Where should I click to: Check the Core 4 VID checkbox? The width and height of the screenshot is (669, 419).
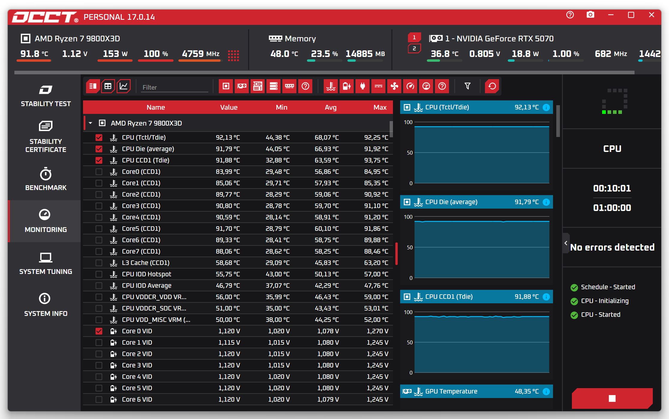(x=99, y=377)
